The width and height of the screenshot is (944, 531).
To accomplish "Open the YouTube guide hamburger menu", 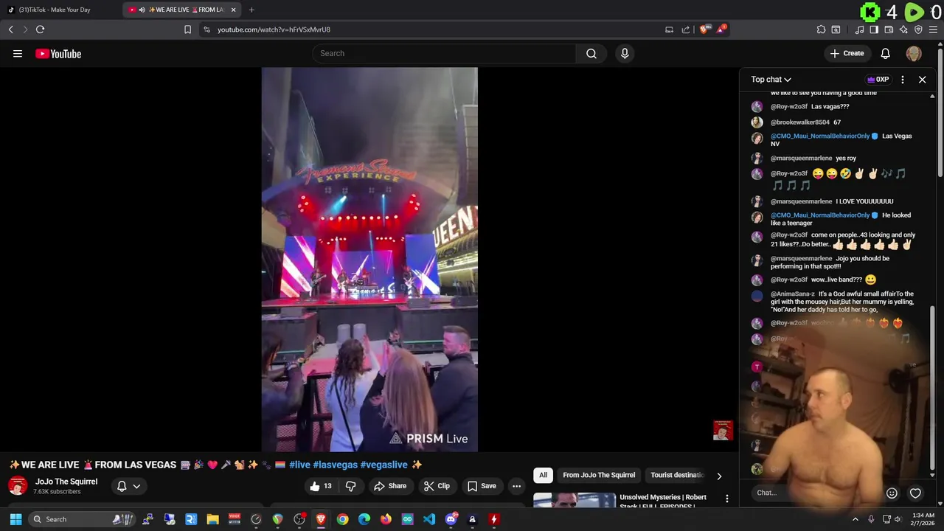I will point(18,53).
